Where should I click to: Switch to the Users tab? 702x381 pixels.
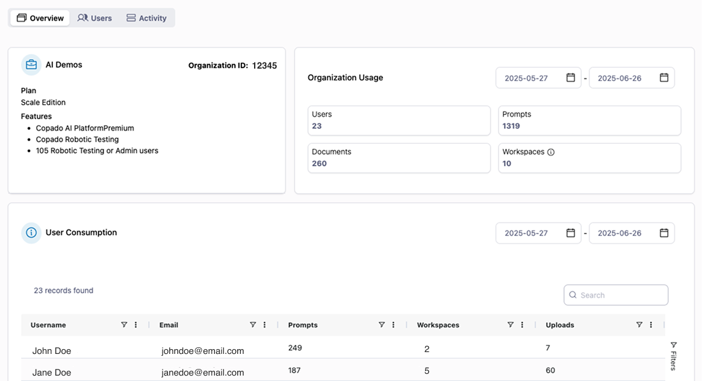point(95,18)
